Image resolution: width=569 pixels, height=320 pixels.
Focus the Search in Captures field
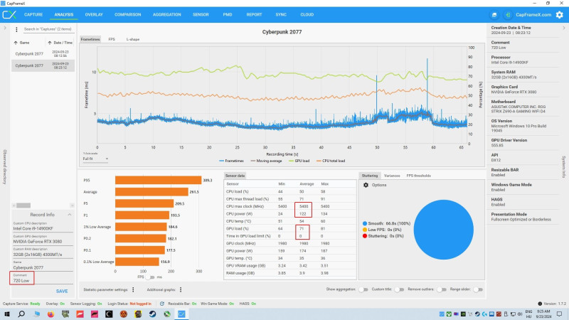48,29
